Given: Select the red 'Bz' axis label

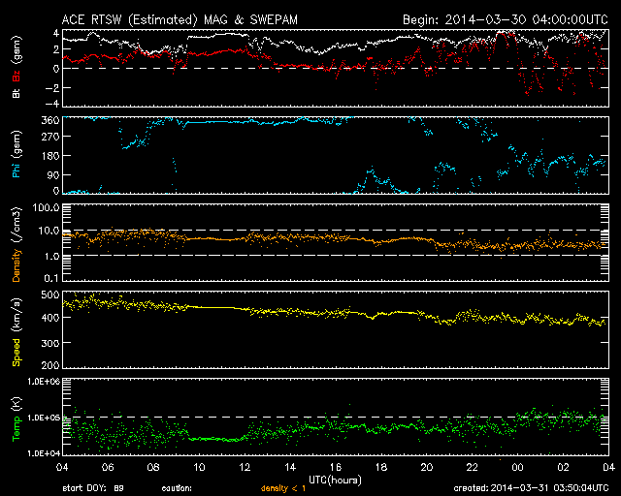Looking at the screenshot, I should coord(16,76).
